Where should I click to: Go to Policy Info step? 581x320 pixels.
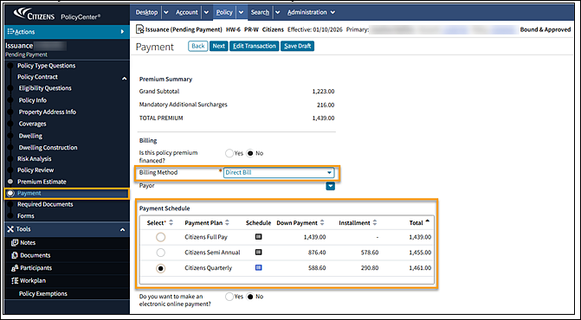coord(33,100)
